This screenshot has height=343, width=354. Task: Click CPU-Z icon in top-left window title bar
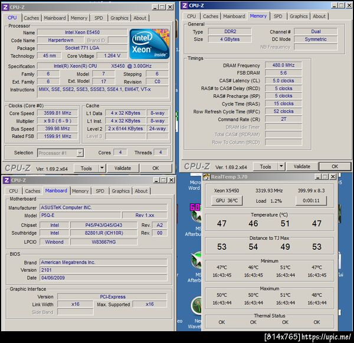tap(5, 7)
